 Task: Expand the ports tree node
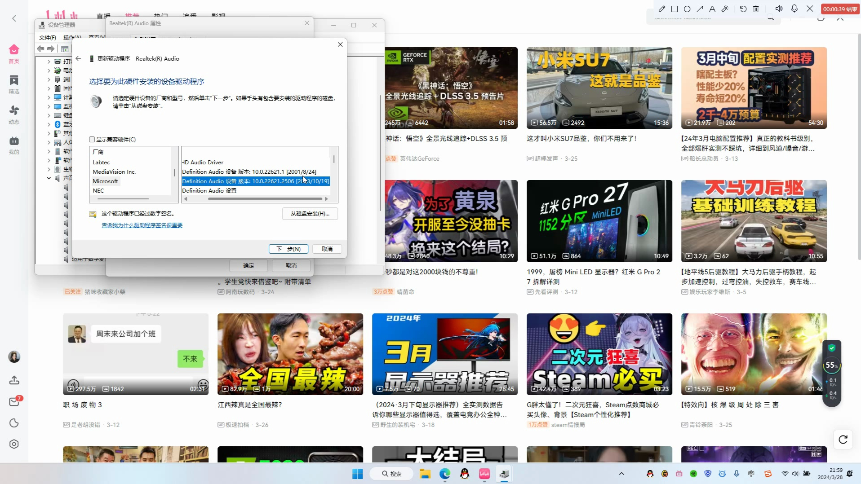tap(49, 79)
